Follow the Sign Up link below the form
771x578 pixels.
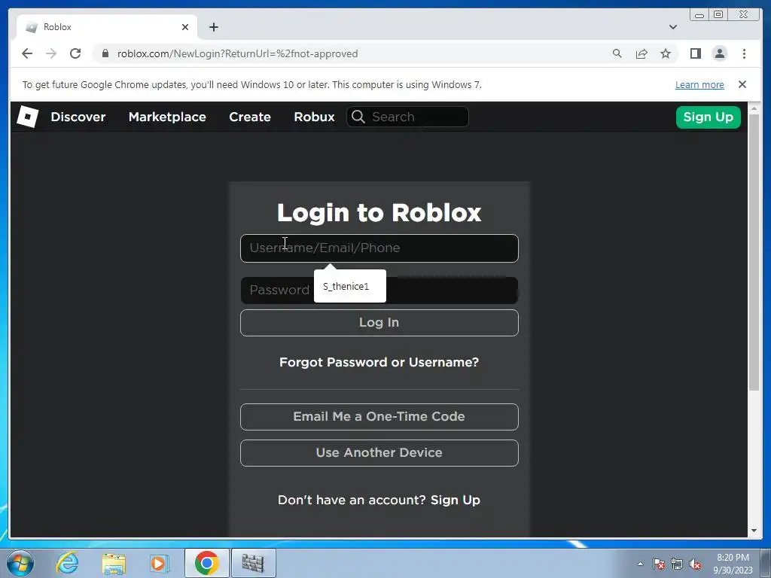click(456, 500)
